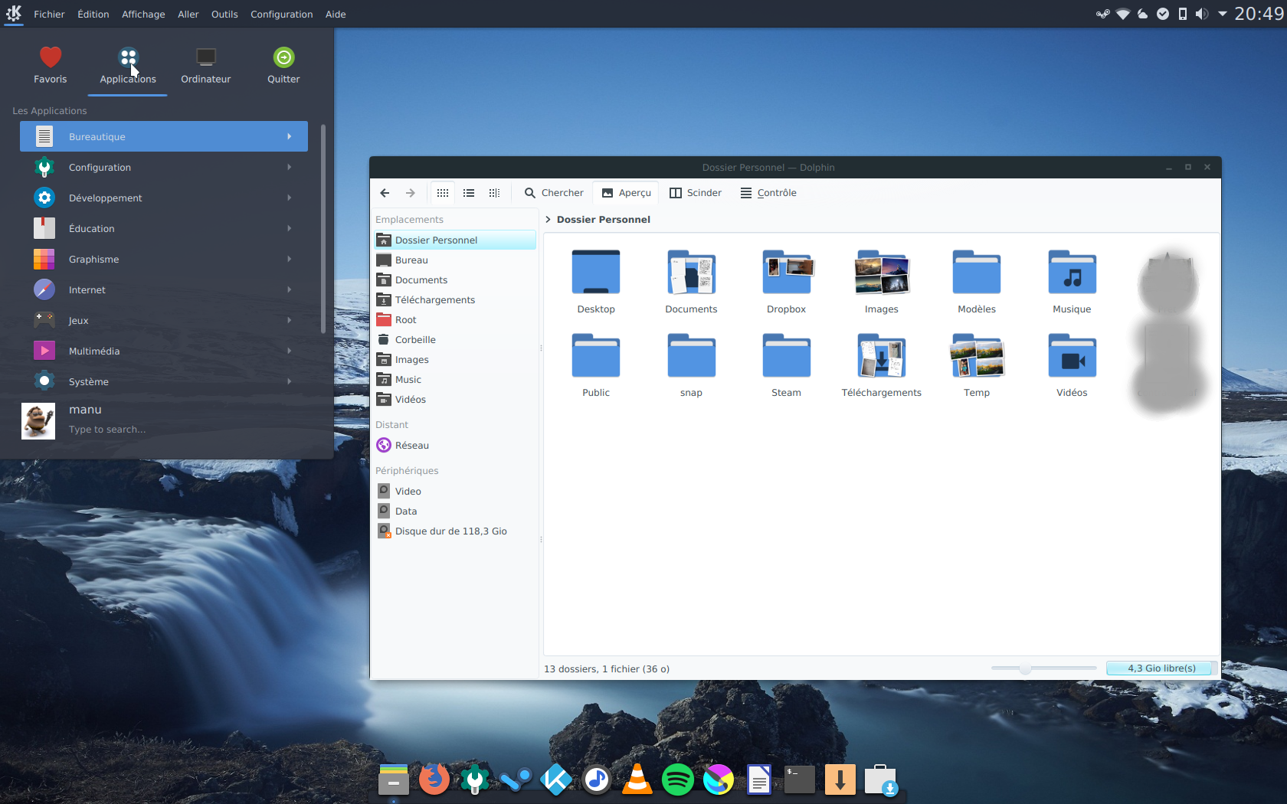Expand the Jeux category

point(164,320)
